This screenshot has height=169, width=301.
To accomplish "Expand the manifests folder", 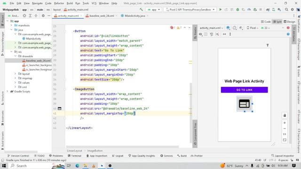I will [x=11, y=25].
